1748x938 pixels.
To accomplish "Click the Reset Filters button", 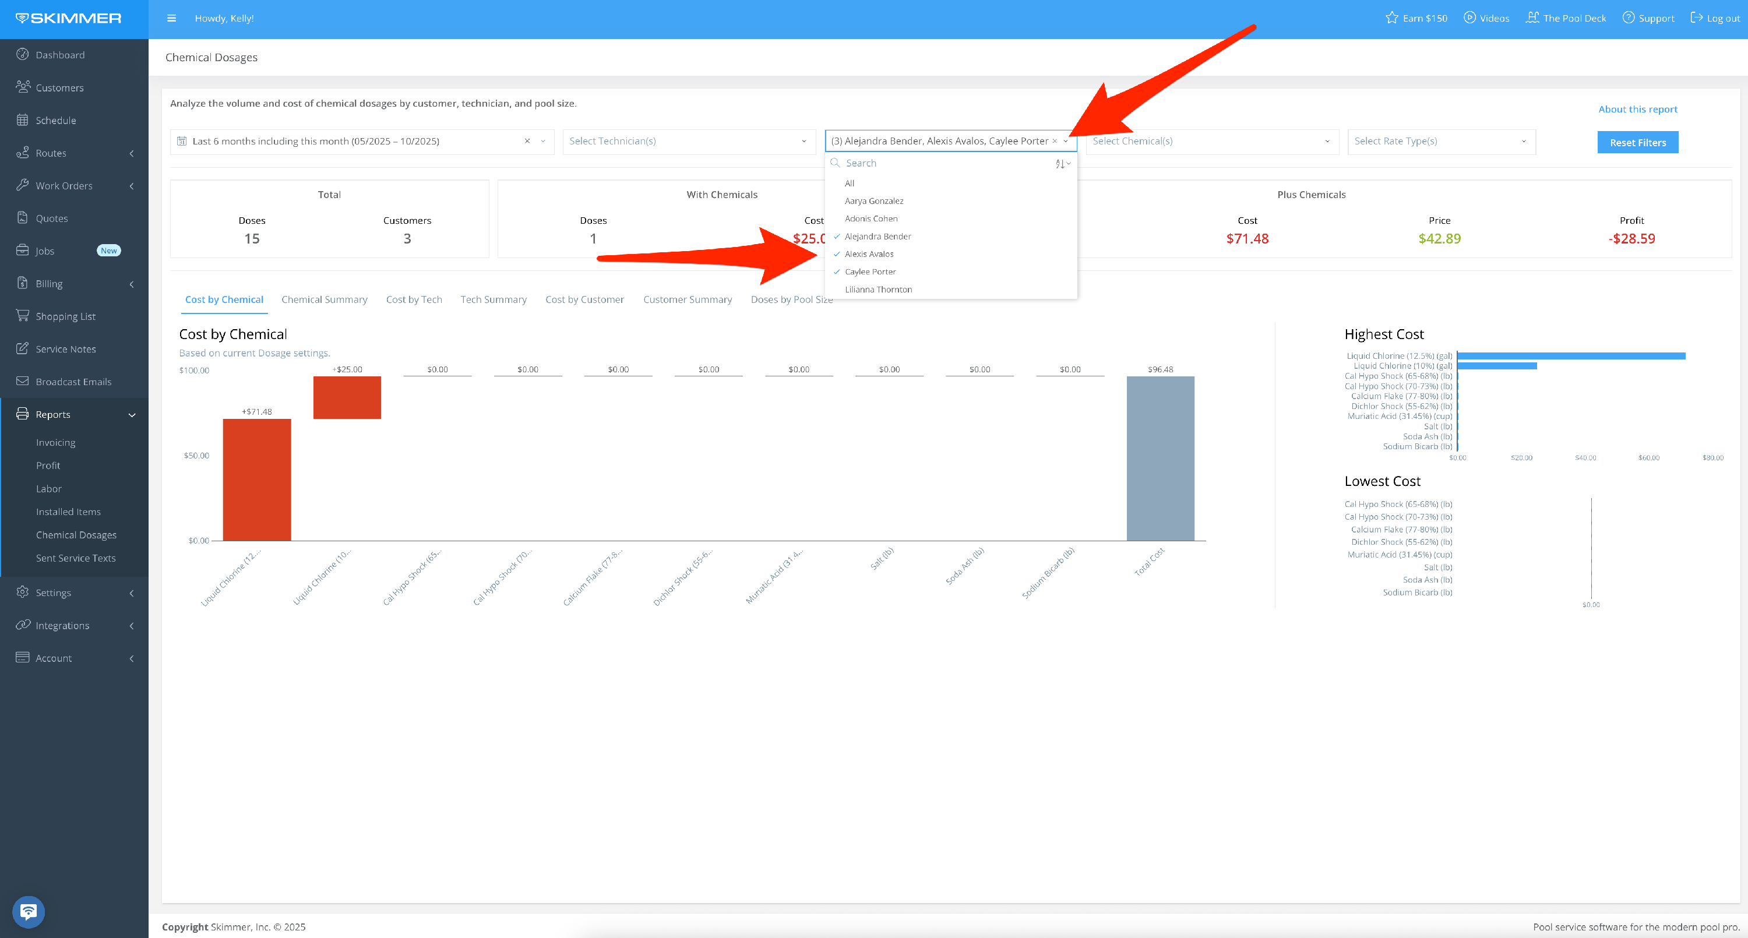I will coord(1637,143).
